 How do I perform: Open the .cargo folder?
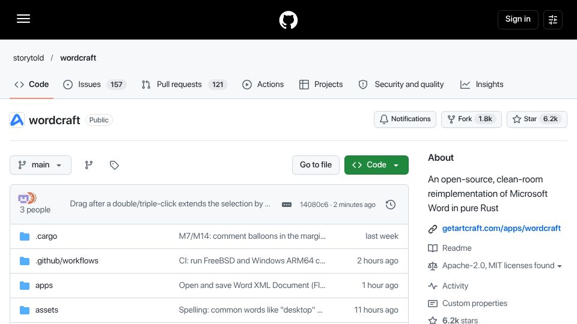(x=46, y=236)
